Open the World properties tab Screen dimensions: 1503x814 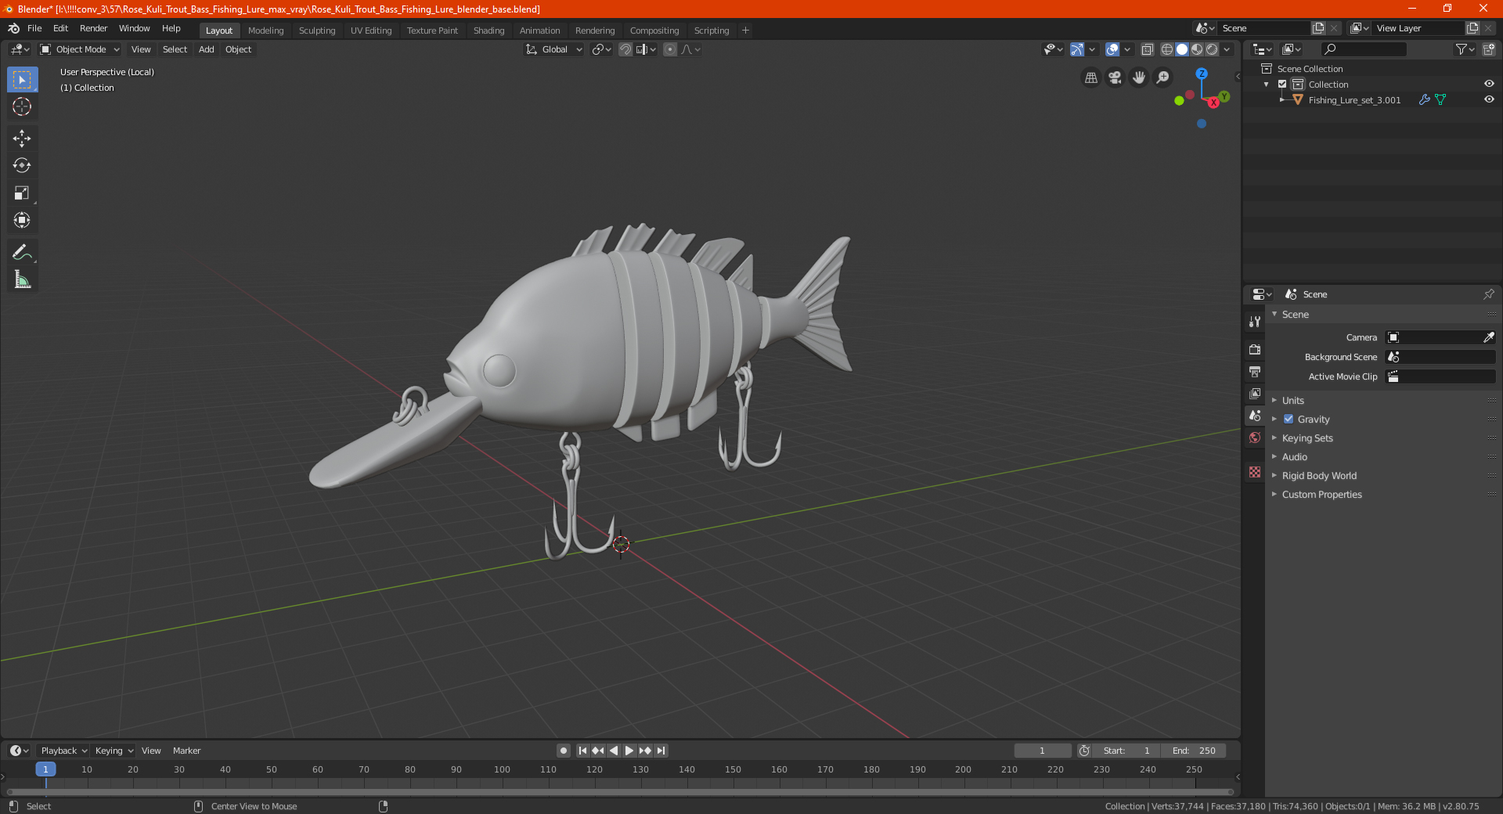click(1255, 438)
